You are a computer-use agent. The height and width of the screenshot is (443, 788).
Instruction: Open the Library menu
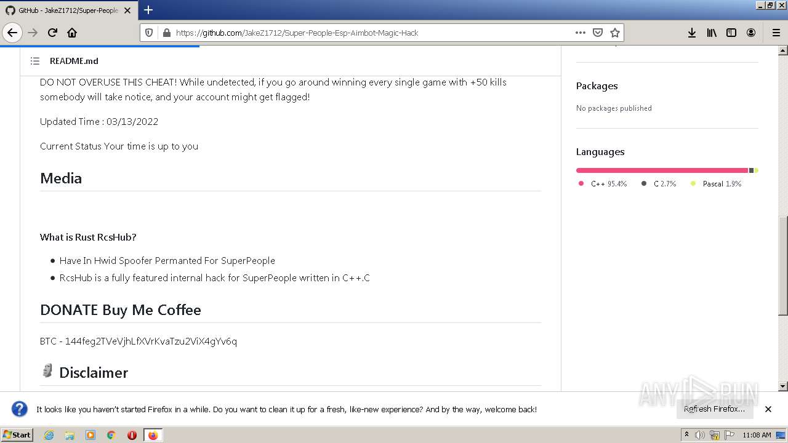tap(712, 33)
